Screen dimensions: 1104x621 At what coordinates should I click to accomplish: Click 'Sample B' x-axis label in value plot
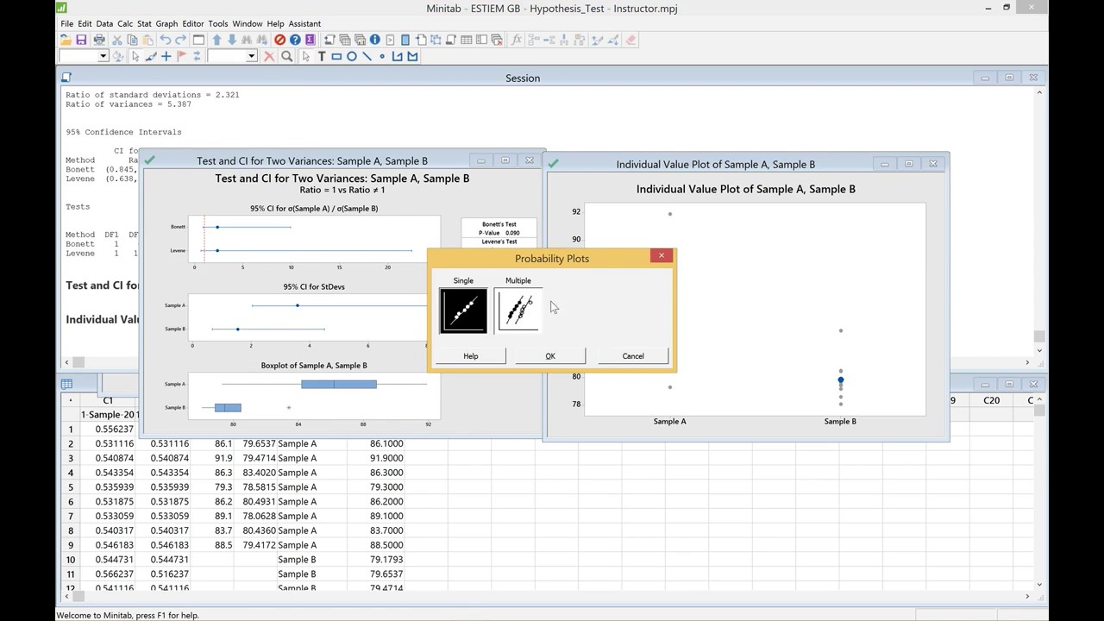(x=840, y=422)
